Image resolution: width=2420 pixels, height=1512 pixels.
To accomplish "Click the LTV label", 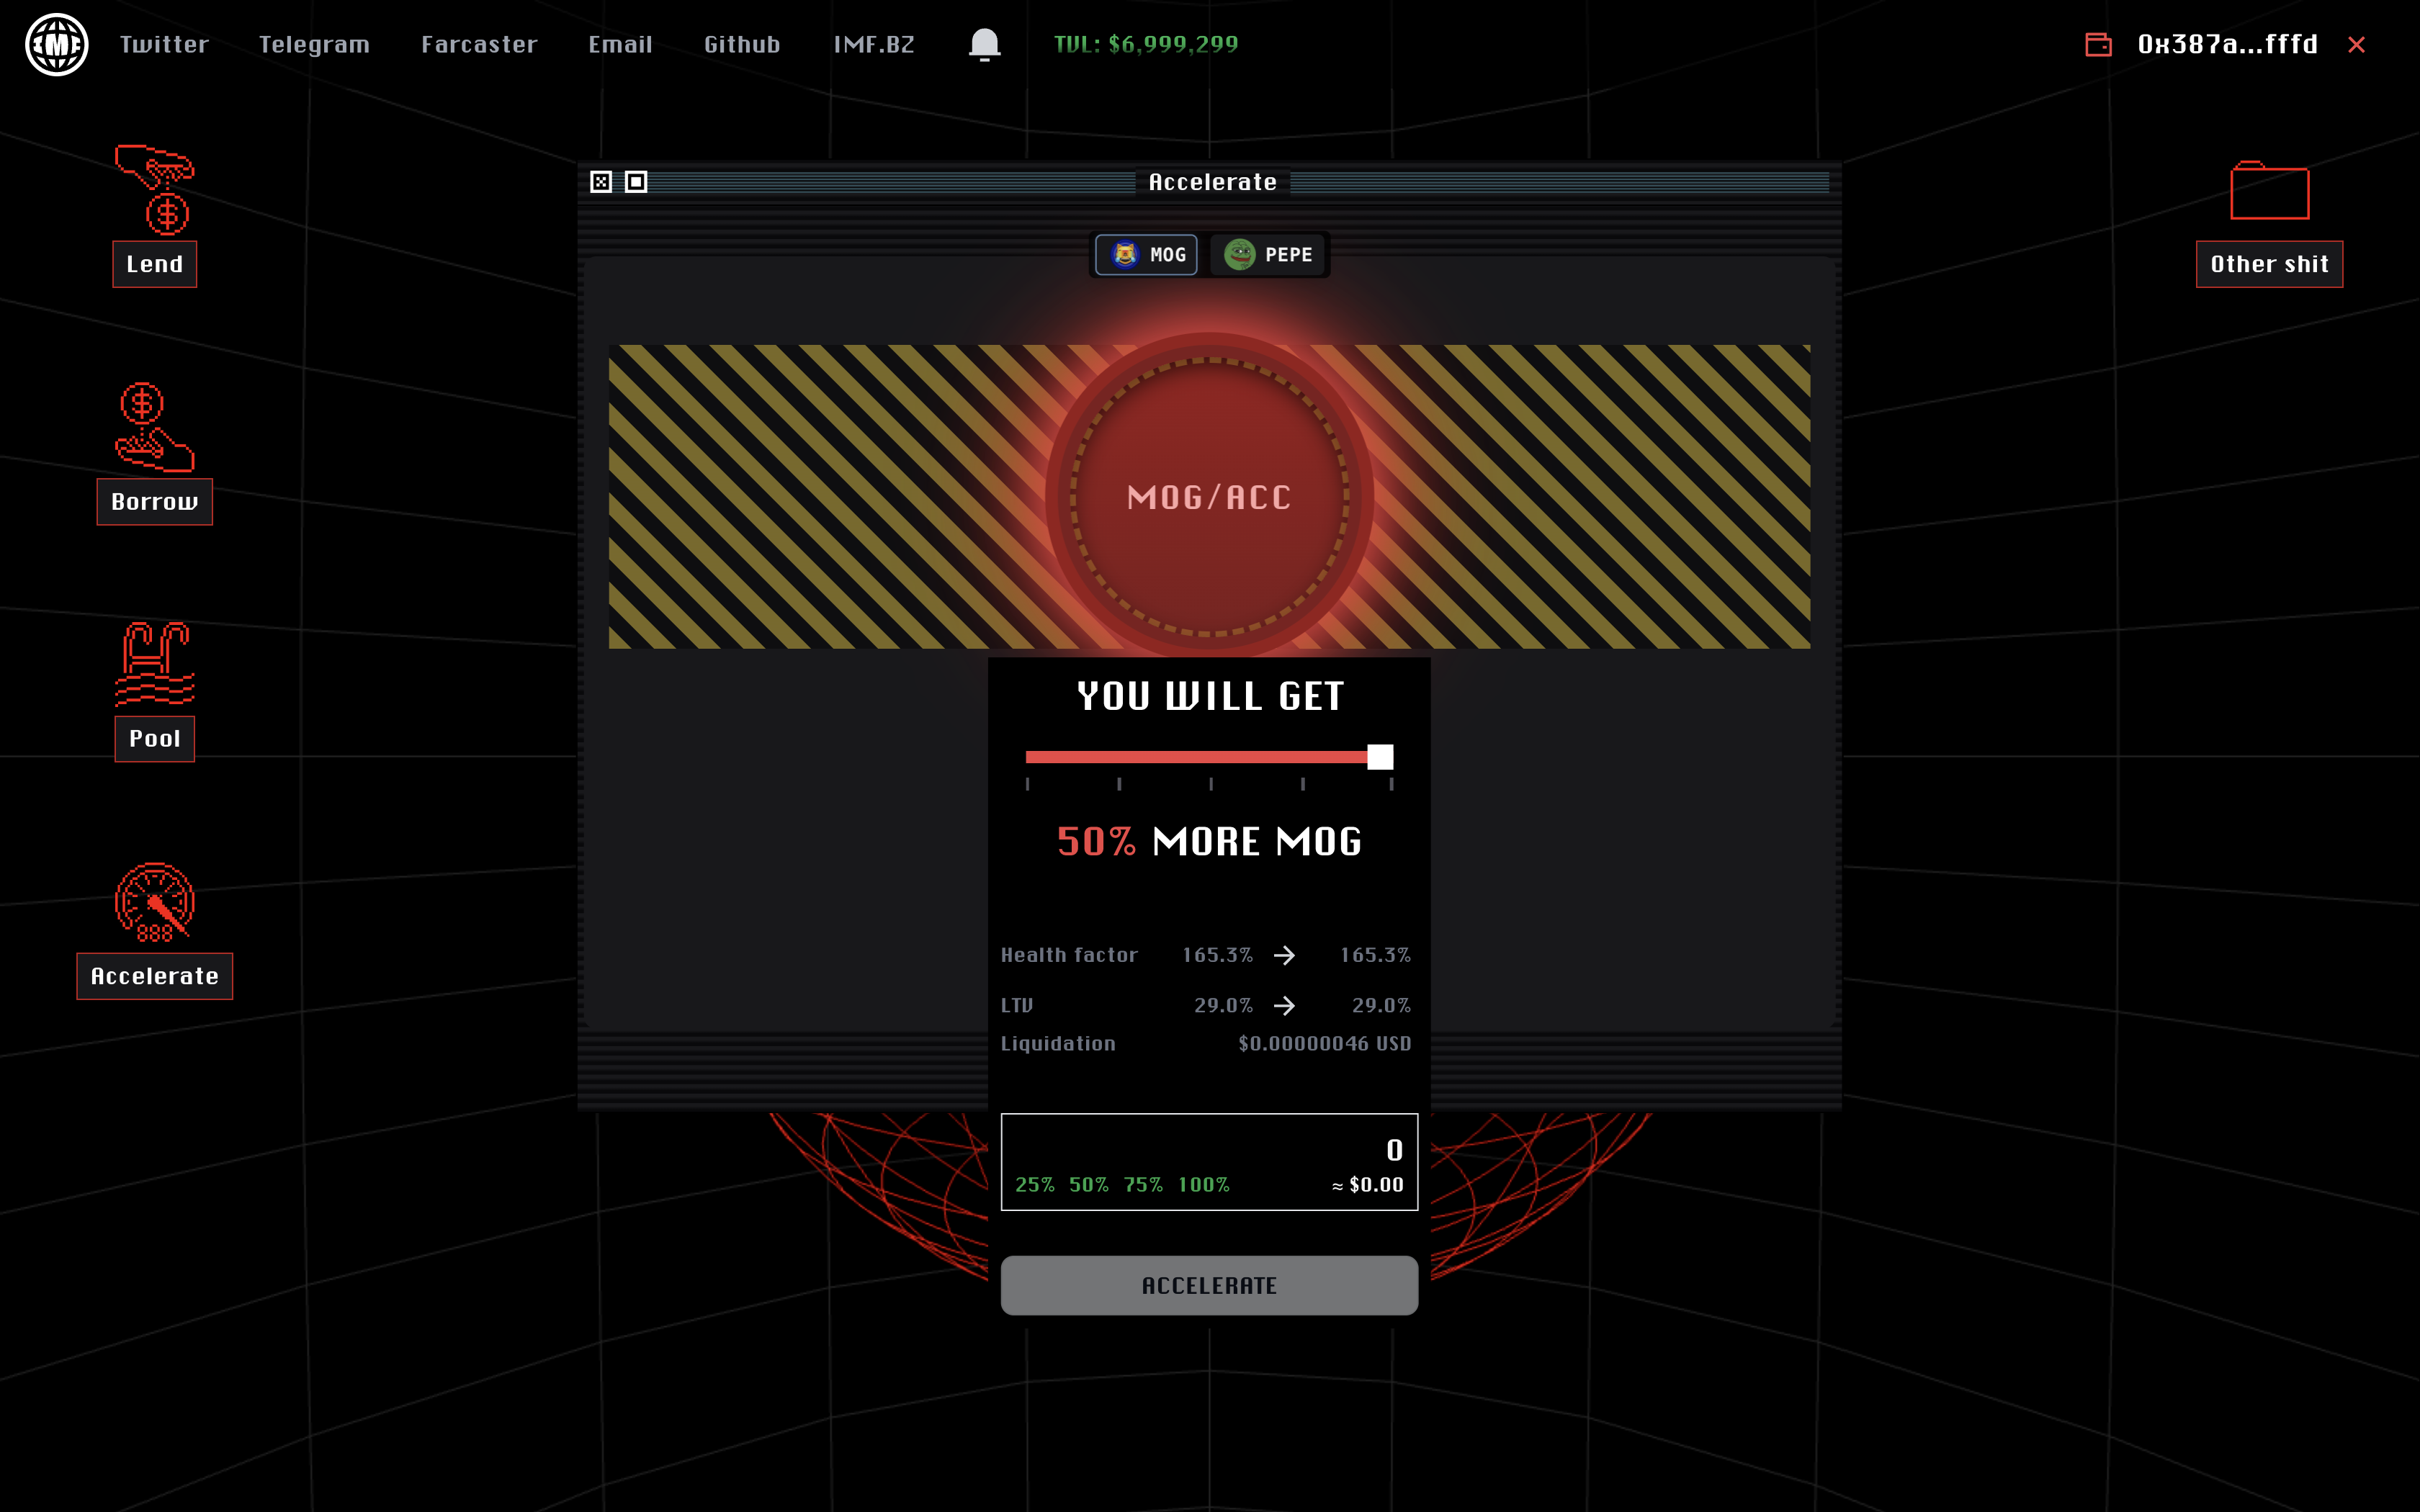I will 1017,1005.
